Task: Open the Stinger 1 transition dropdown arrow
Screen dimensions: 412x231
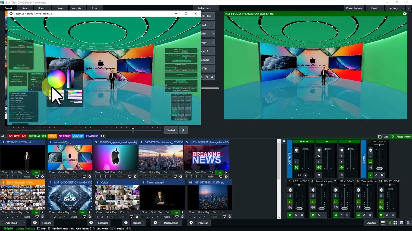Action: click(x=213, y=51)
